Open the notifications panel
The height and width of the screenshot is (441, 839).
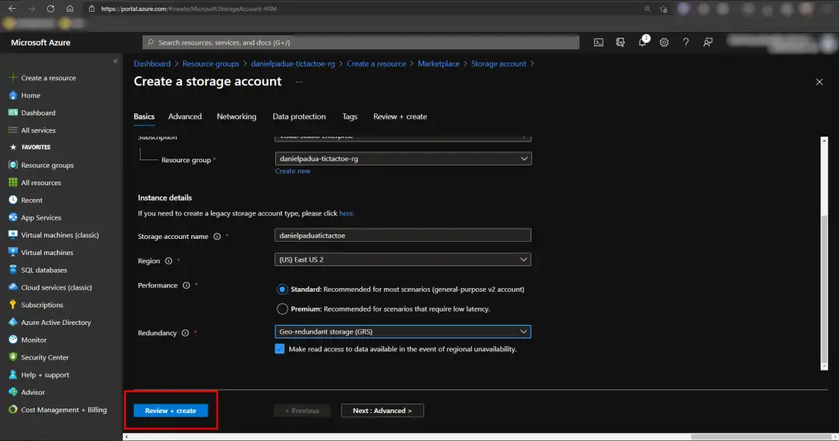pyautogui.click(x=642, y=43)
